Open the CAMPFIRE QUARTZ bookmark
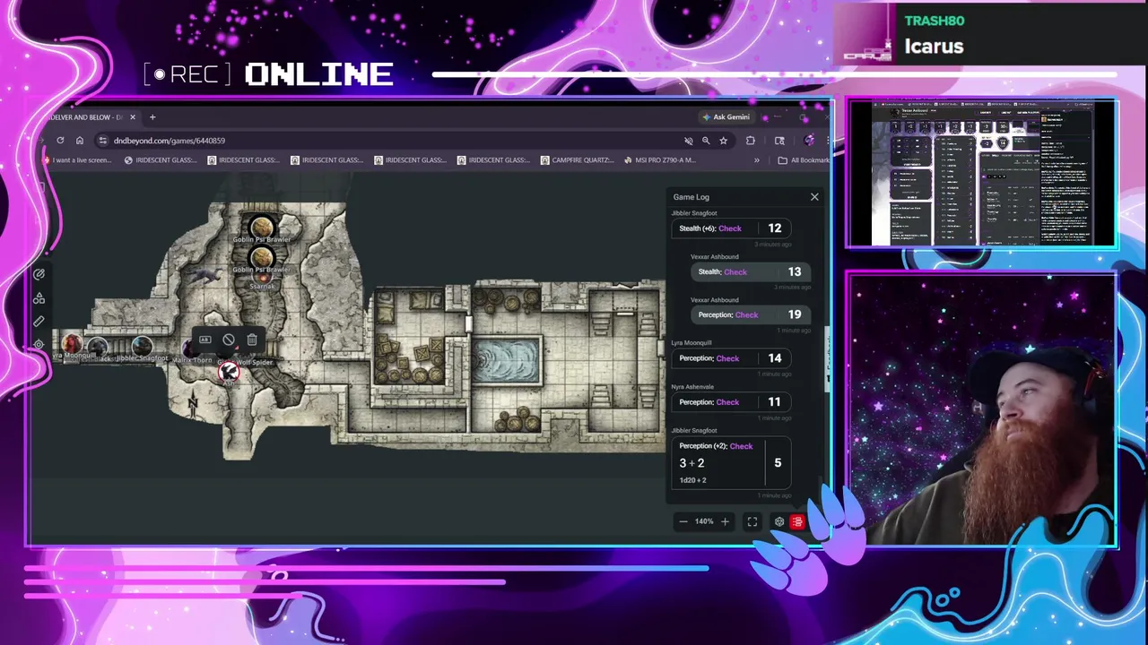The height and width of the screenshot is (645, 1148). pos(578,160)
